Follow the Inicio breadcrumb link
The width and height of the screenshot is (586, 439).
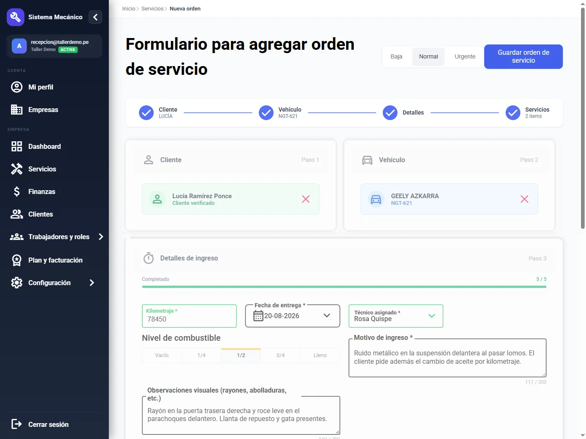tap(129, 9)
